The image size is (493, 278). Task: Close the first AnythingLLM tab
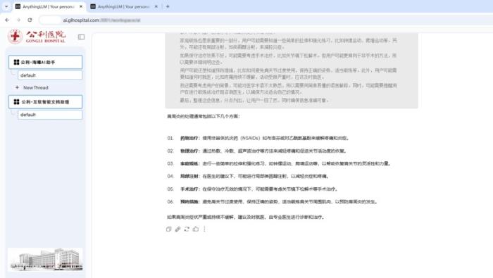coord(81,6)
